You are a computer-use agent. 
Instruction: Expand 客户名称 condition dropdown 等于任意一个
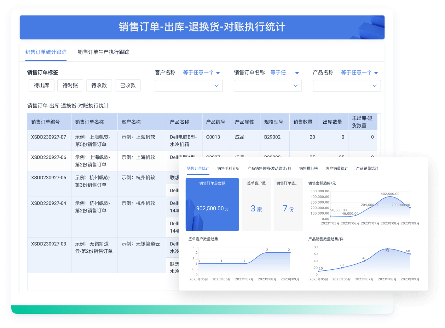pyautogui.click(x=201, y=72)
